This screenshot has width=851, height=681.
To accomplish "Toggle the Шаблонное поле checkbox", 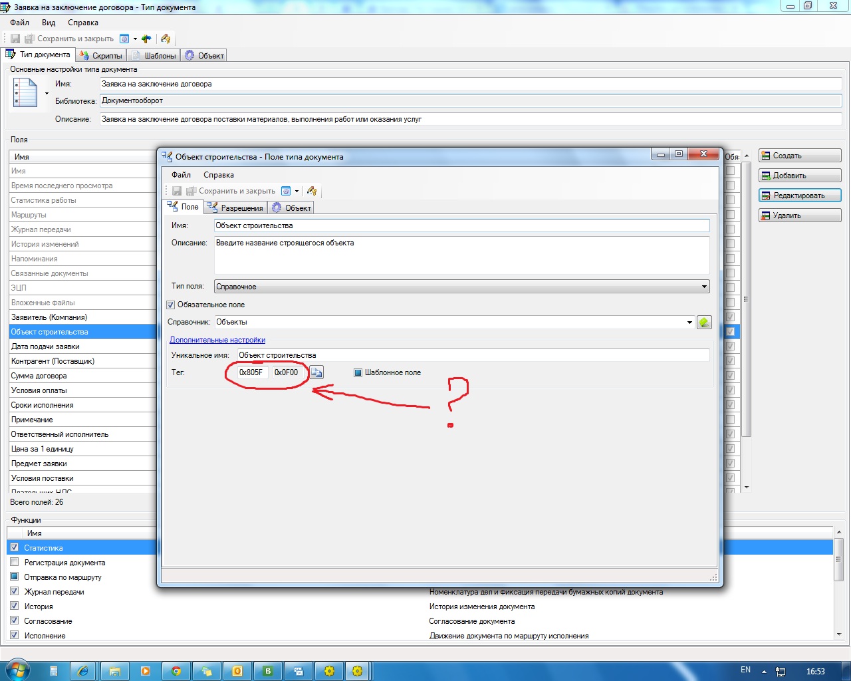I will tap(358, 372).
